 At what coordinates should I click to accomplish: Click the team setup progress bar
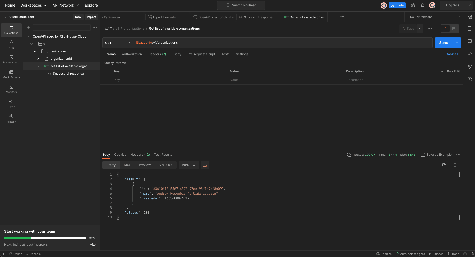(45, 238)
